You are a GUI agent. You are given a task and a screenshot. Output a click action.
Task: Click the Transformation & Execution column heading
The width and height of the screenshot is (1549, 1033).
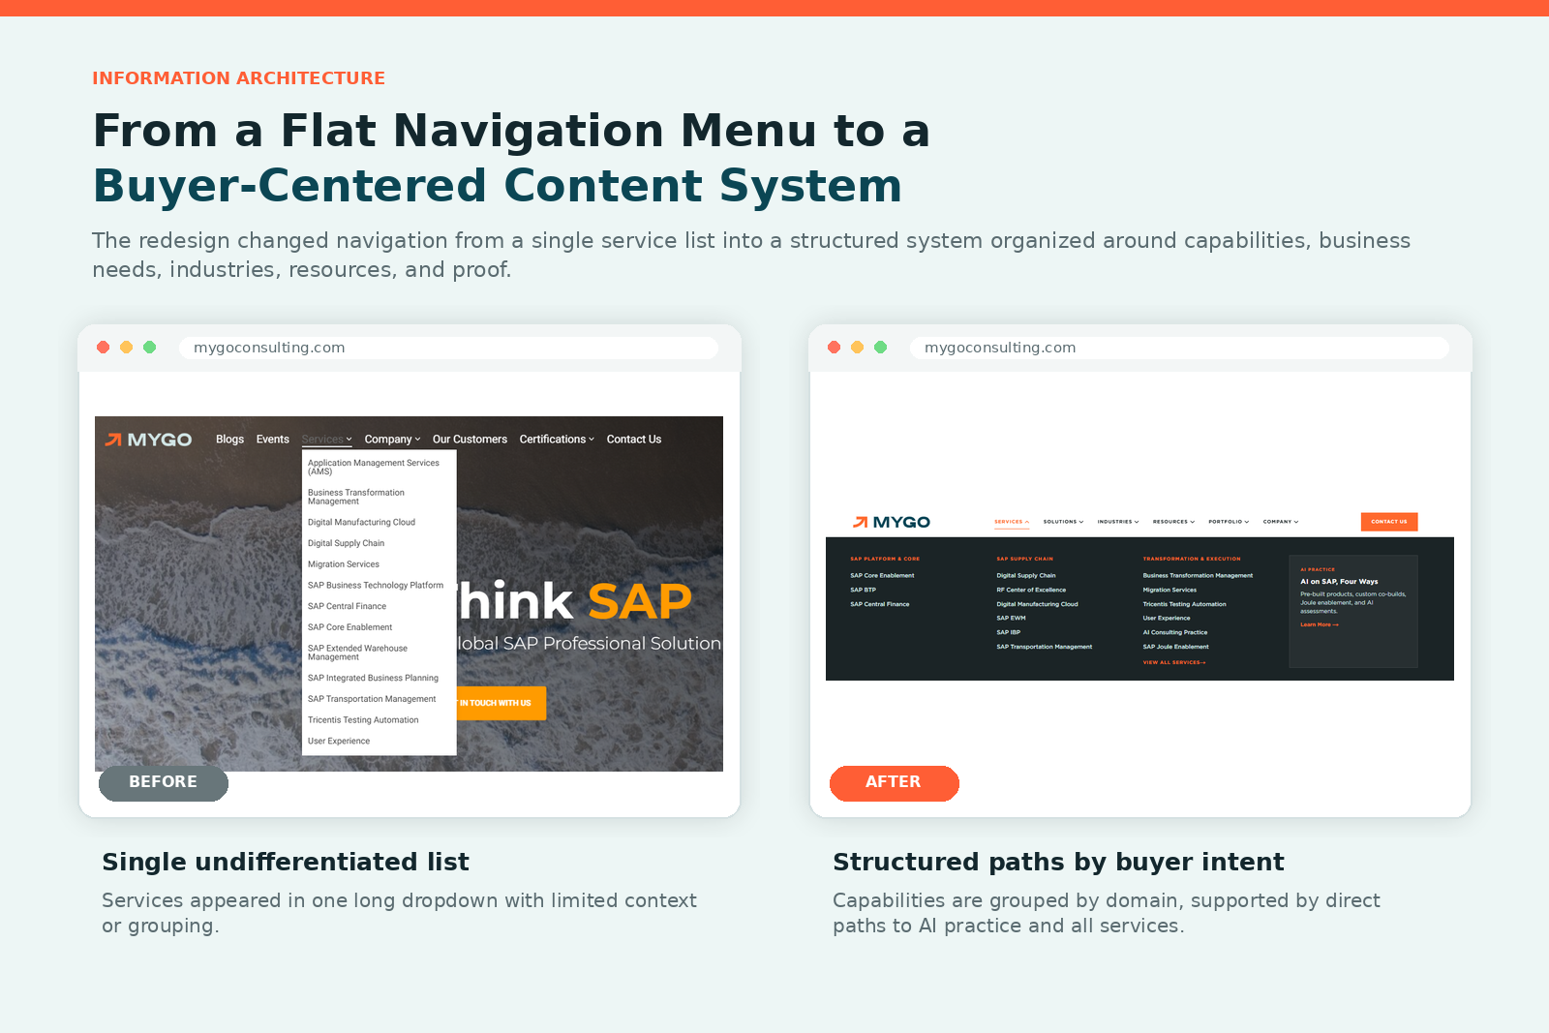[1191, 559]
